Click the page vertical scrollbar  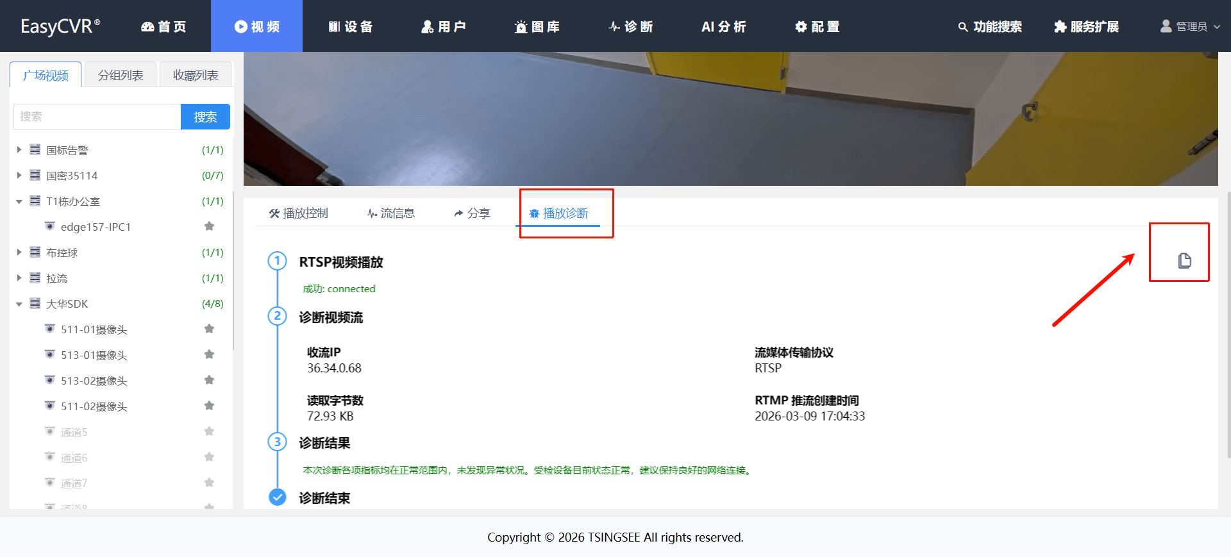pos(1228,324)
